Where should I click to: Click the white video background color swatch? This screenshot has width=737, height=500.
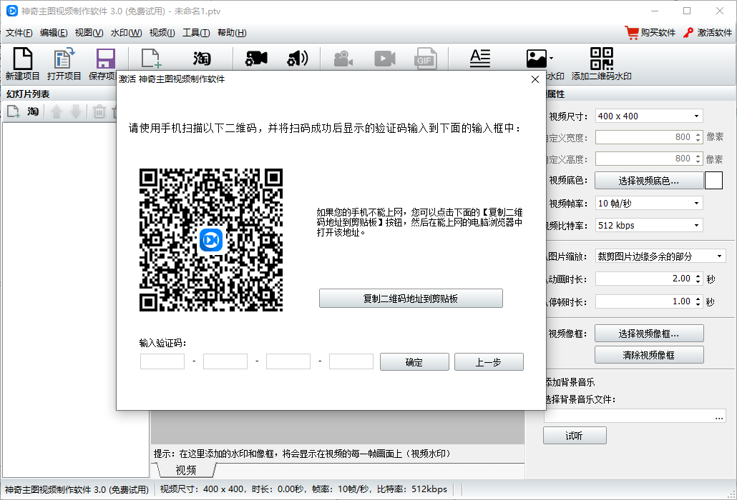[713, 181]
